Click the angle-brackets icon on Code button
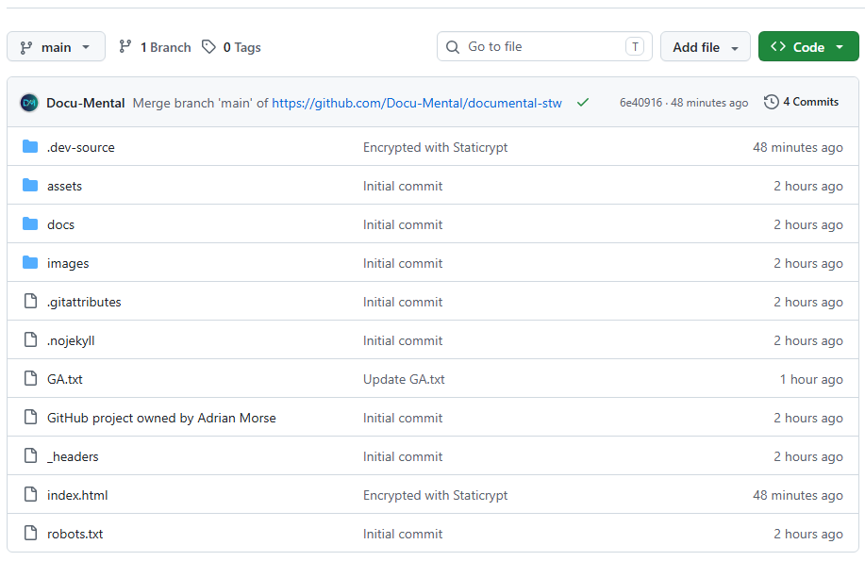This screenshot has width=865, height=561. pyautogui.click(x=778, y=47)
